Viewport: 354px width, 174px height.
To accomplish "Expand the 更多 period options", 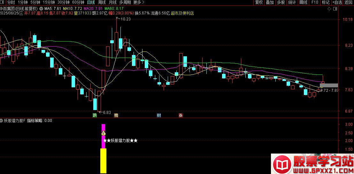I will pyautogui.click(x=139, y=3).
